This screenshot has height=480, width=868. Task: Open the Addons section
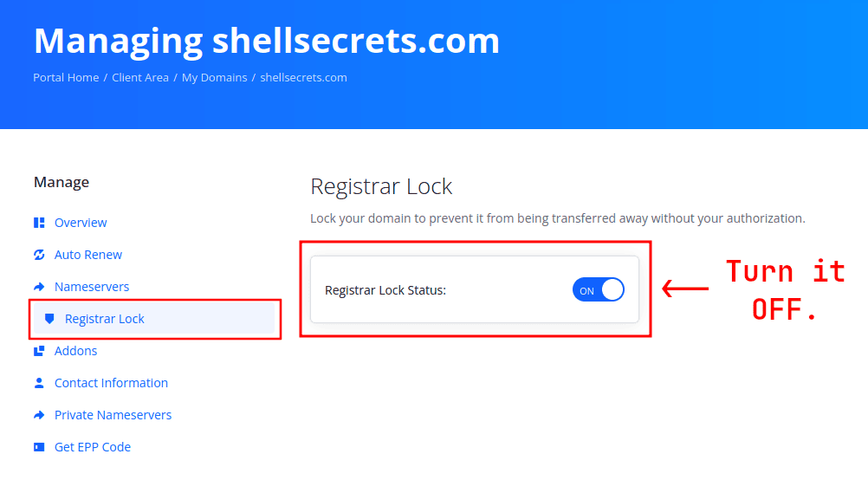point(76,351)
